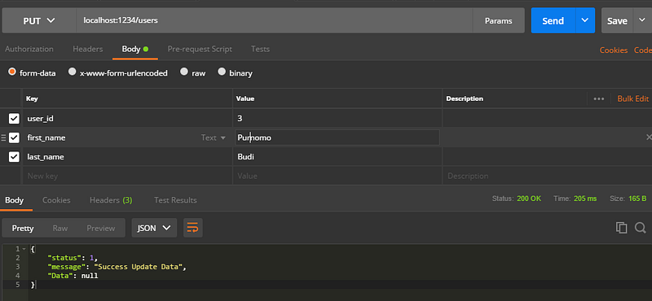Copy response body to clipboard icon
652x301 pixels.
pos(621,228)
